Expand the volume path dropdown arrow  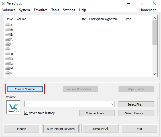pos(112,104)
